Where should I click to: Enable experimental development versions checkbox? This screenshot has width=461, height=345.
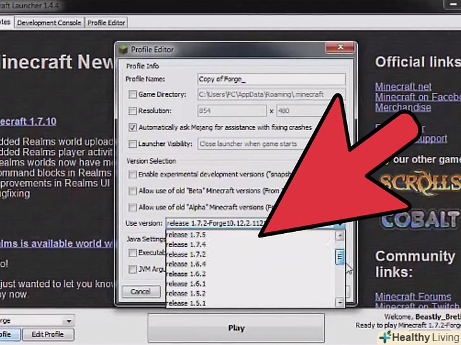click(x=132, y=174)
